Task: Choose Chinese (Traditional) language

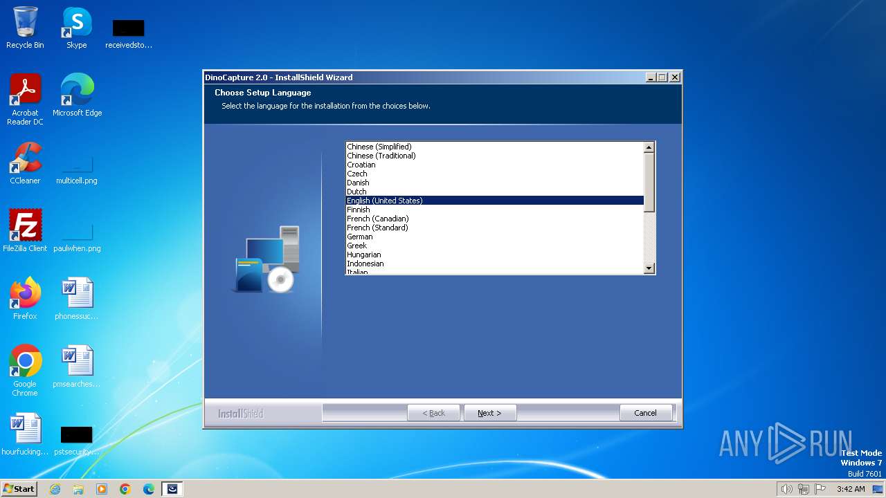Action: pos(495,156)
